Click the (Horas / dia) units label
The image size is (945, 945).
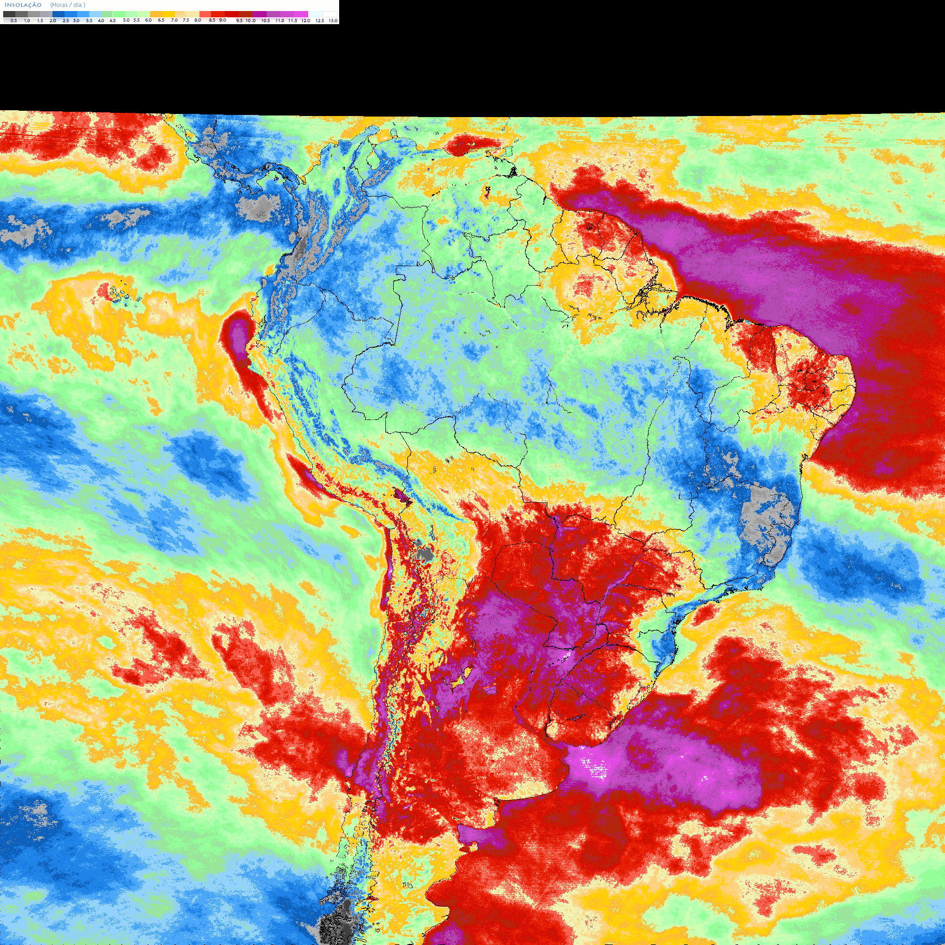[x=68, y=5]
